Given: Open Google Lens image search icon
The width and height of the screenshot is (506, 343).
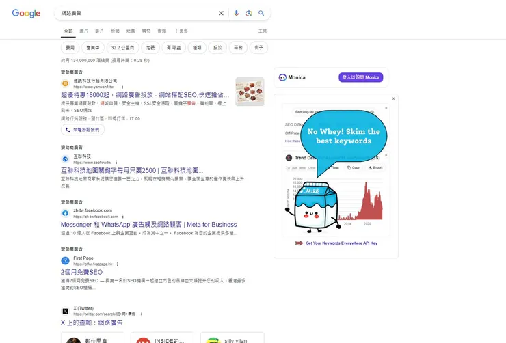Looking at the screenshot, I should tap(248, 13).
